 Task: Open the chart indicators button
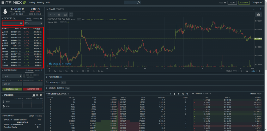click(65, 15)
